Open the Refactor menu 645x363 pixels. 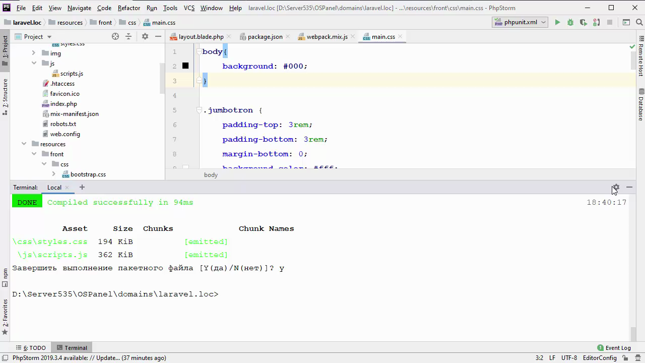[x=129, y=8]
